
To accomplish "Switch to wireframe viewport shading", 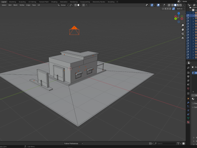I will point(172,5).
